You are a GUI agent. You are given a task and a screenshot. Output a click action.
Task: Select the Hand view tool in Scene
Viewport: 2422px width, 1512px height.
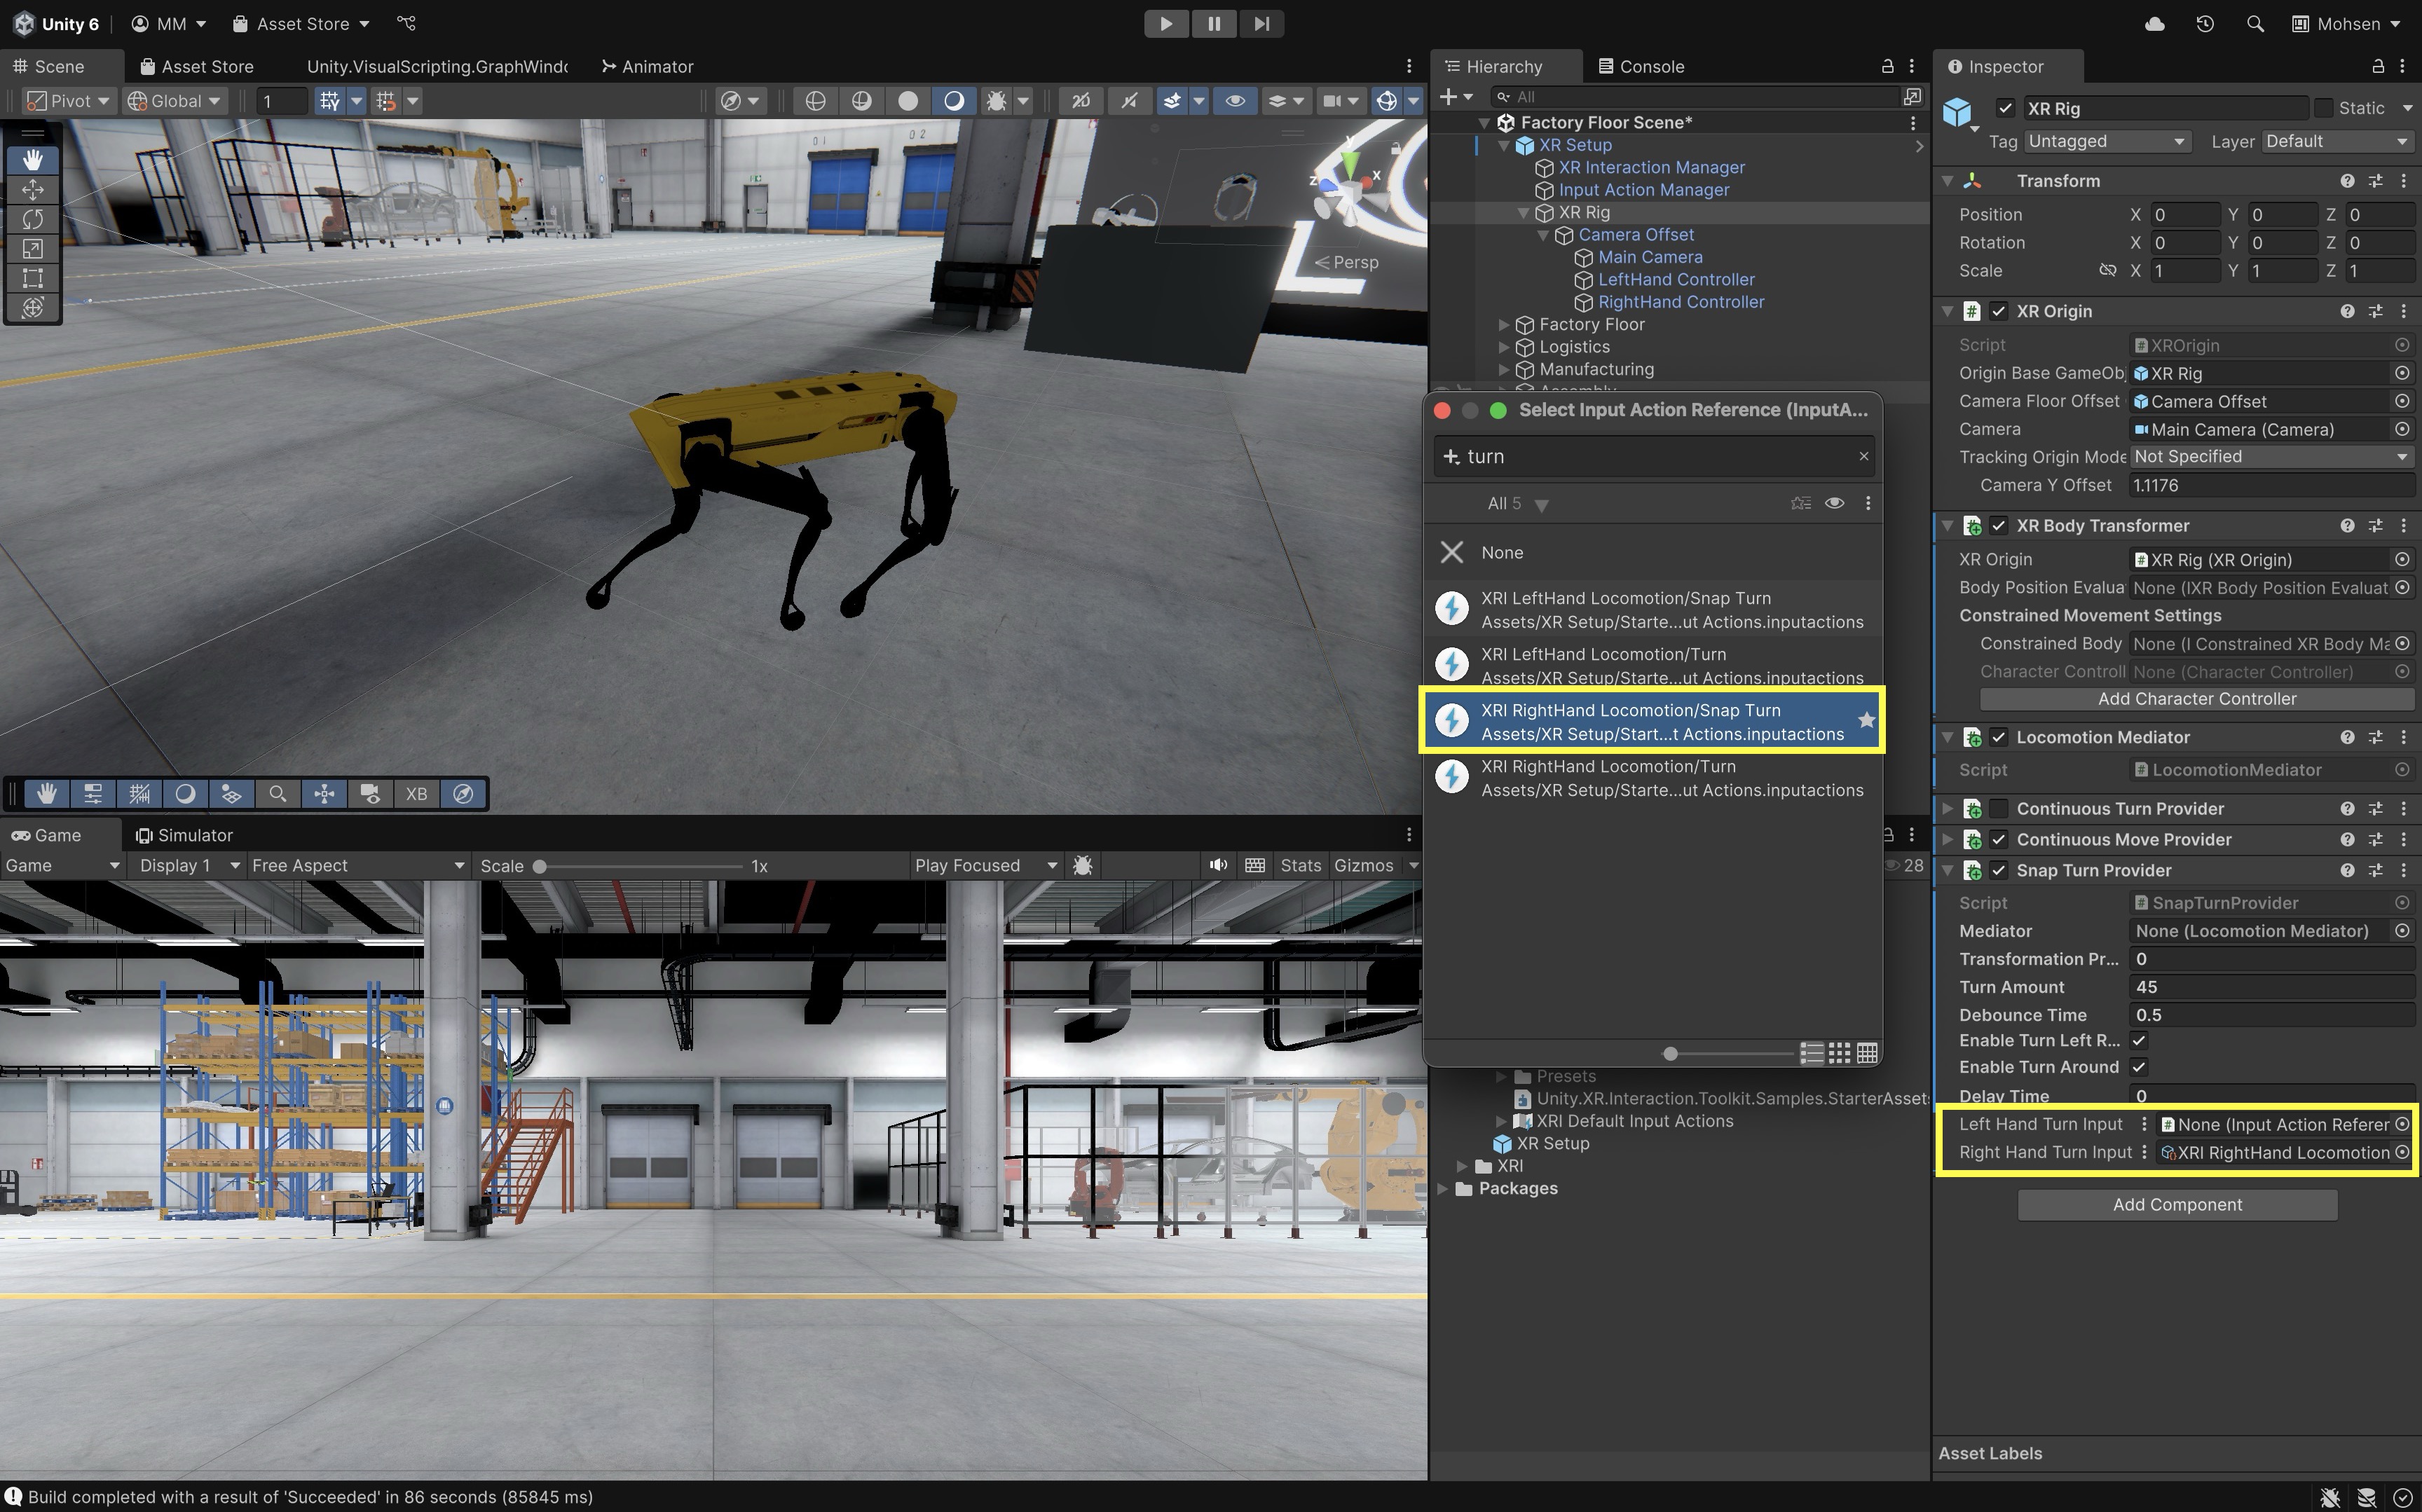click(x=32, y=160)
